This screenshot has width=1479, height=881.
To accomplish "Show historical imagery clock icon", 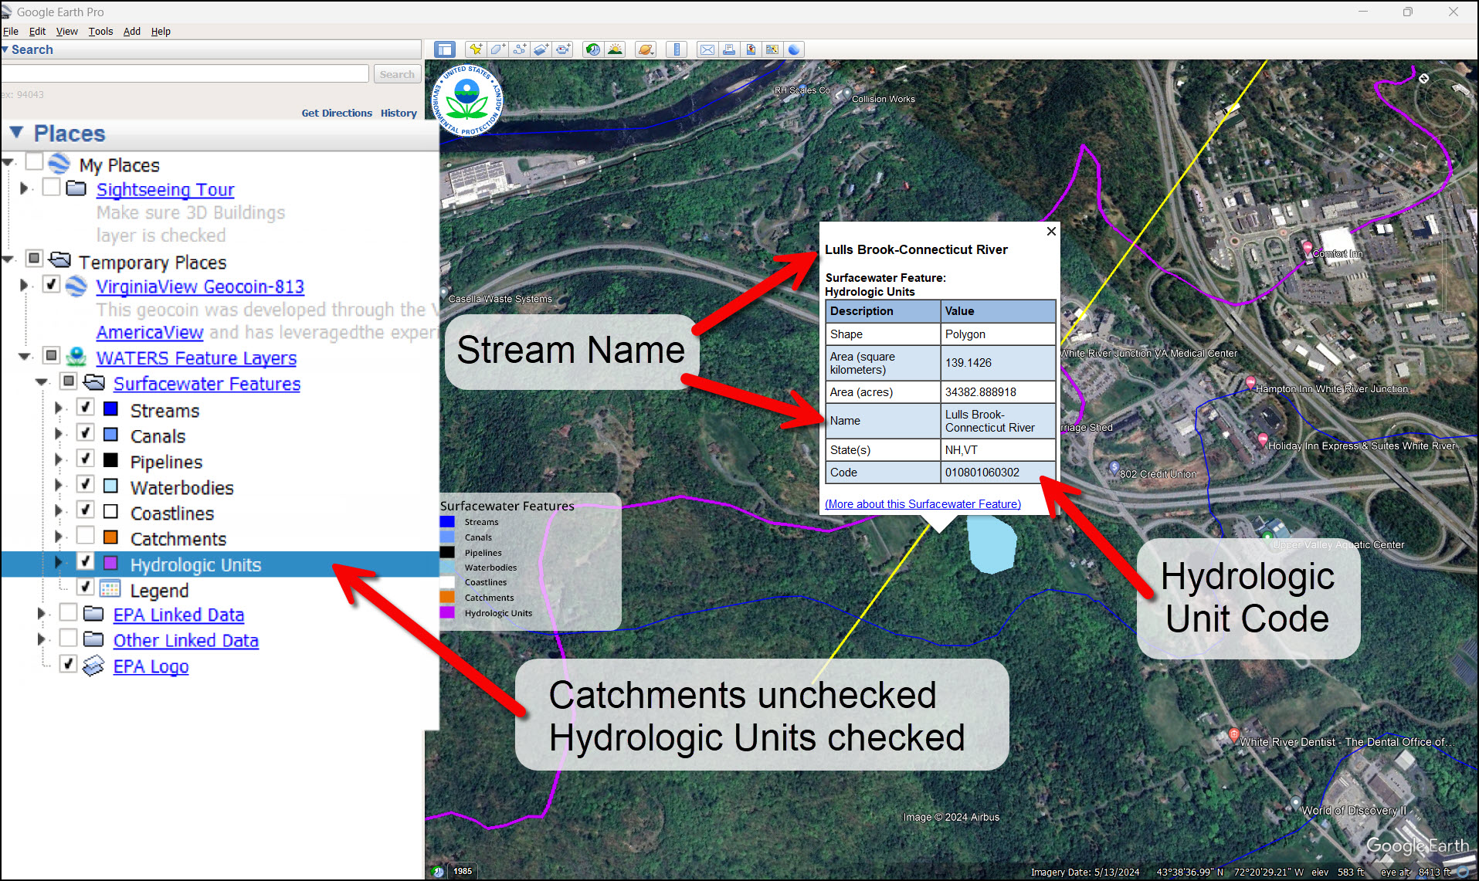I will pyautogui.click(x=593, y=49).
